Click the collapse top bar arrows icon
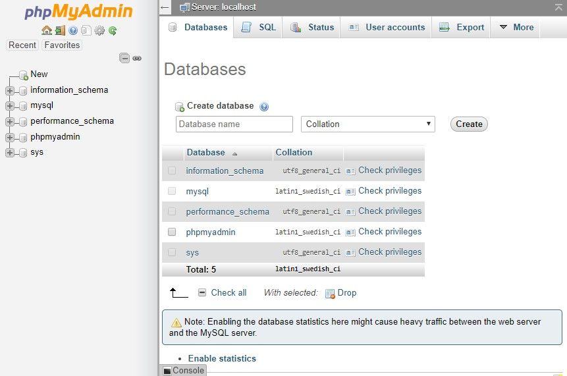Screen dimensions: 567x376 [x=558, y=7]
